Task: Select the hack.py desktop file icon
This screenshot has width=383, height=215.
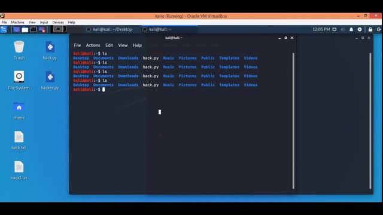Action: [x=50, y=50]
